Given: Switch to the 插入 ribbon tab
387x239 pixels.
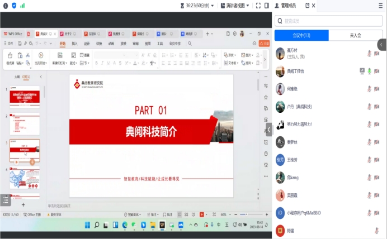Looking at the screenshot, I should [x=74, y=43].
